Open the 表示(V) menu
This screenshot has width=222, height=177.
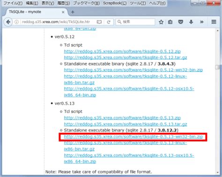[x=48, y=3]
